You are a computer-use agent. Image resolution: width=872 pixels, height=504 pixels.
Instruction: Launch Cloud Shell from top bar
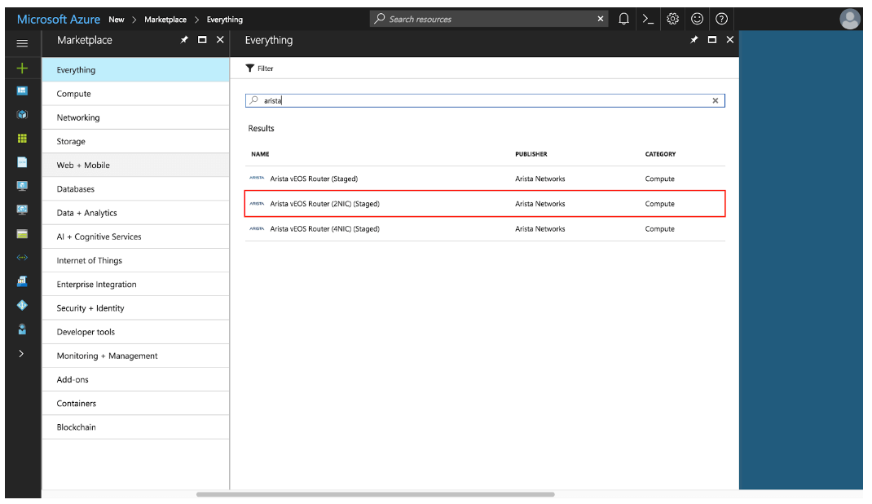[x=648, y=19]
